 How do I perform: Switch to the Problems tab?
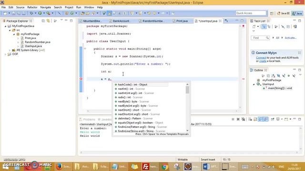click(x=88, y=119)
